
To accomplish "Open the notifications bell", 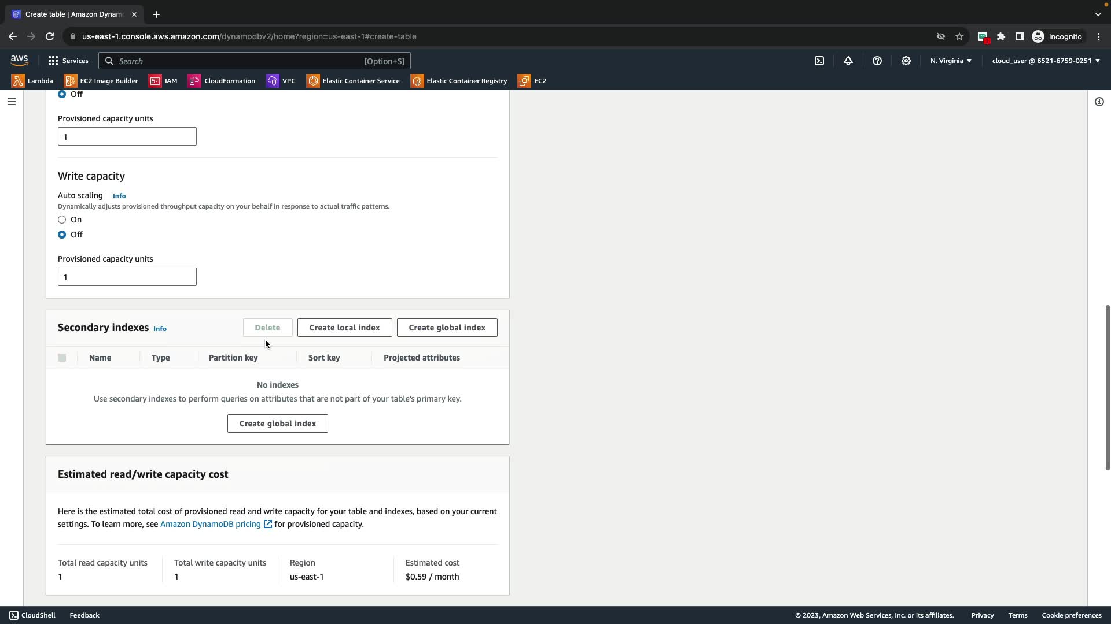I will pos(848,61).
